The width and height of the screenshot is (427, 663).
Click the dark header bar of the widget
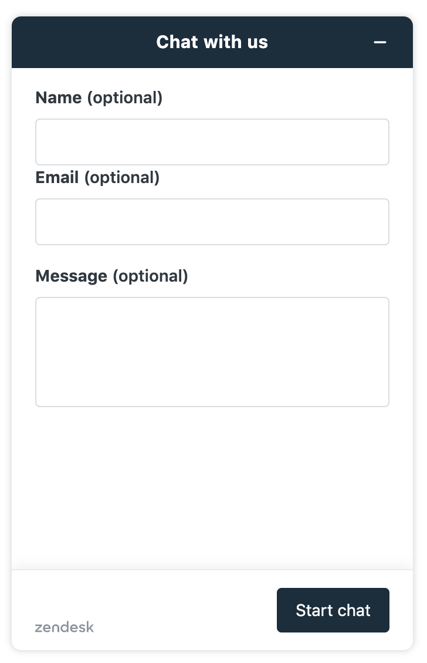pos(212,42)
